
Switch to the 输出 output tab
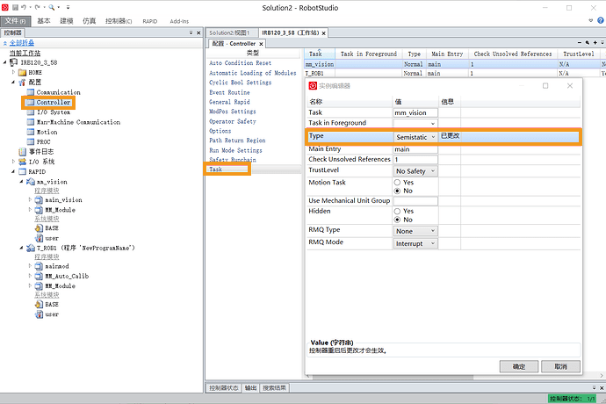coord(251,387)
